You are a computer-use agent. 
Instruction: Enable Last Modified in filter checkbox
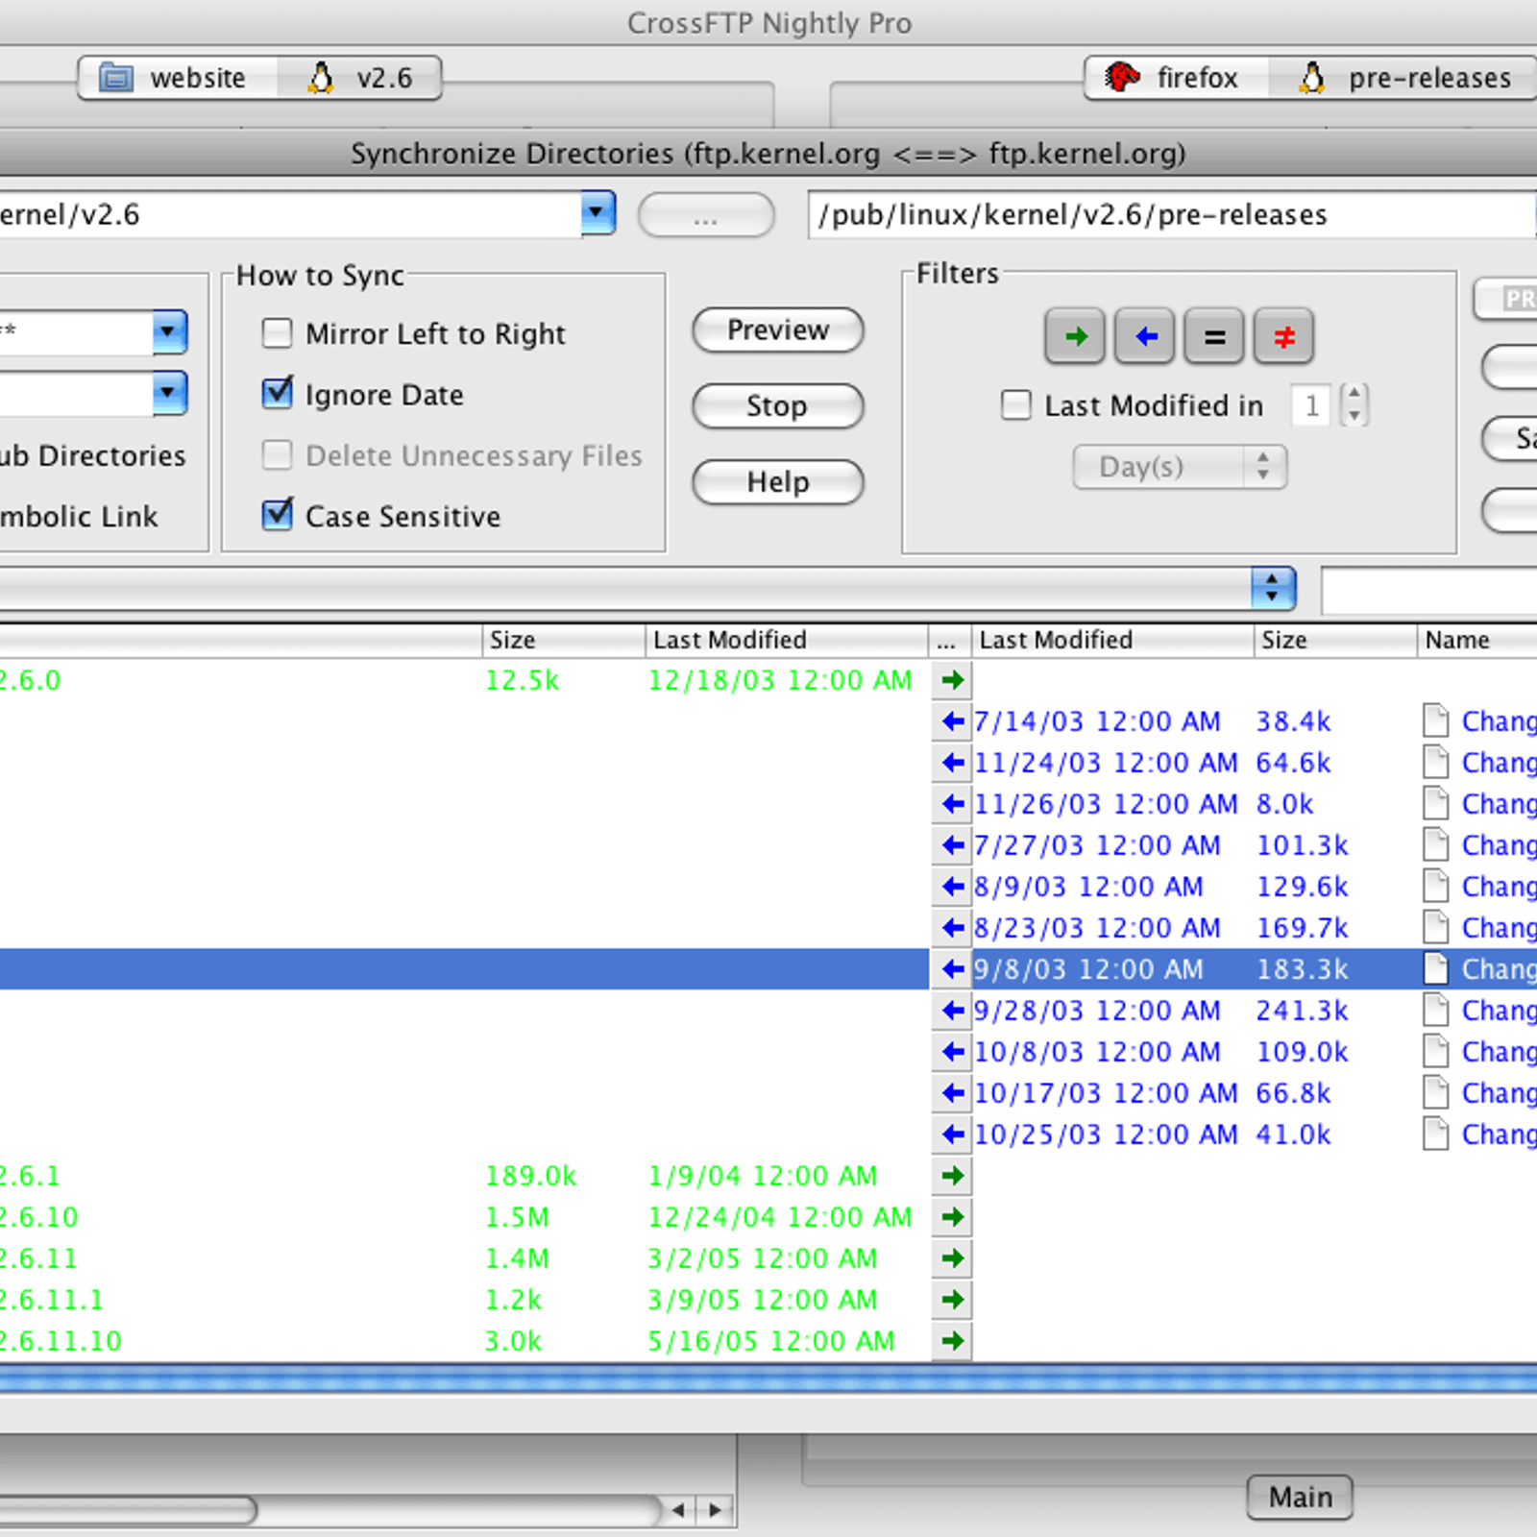(x=1016, y=405)
